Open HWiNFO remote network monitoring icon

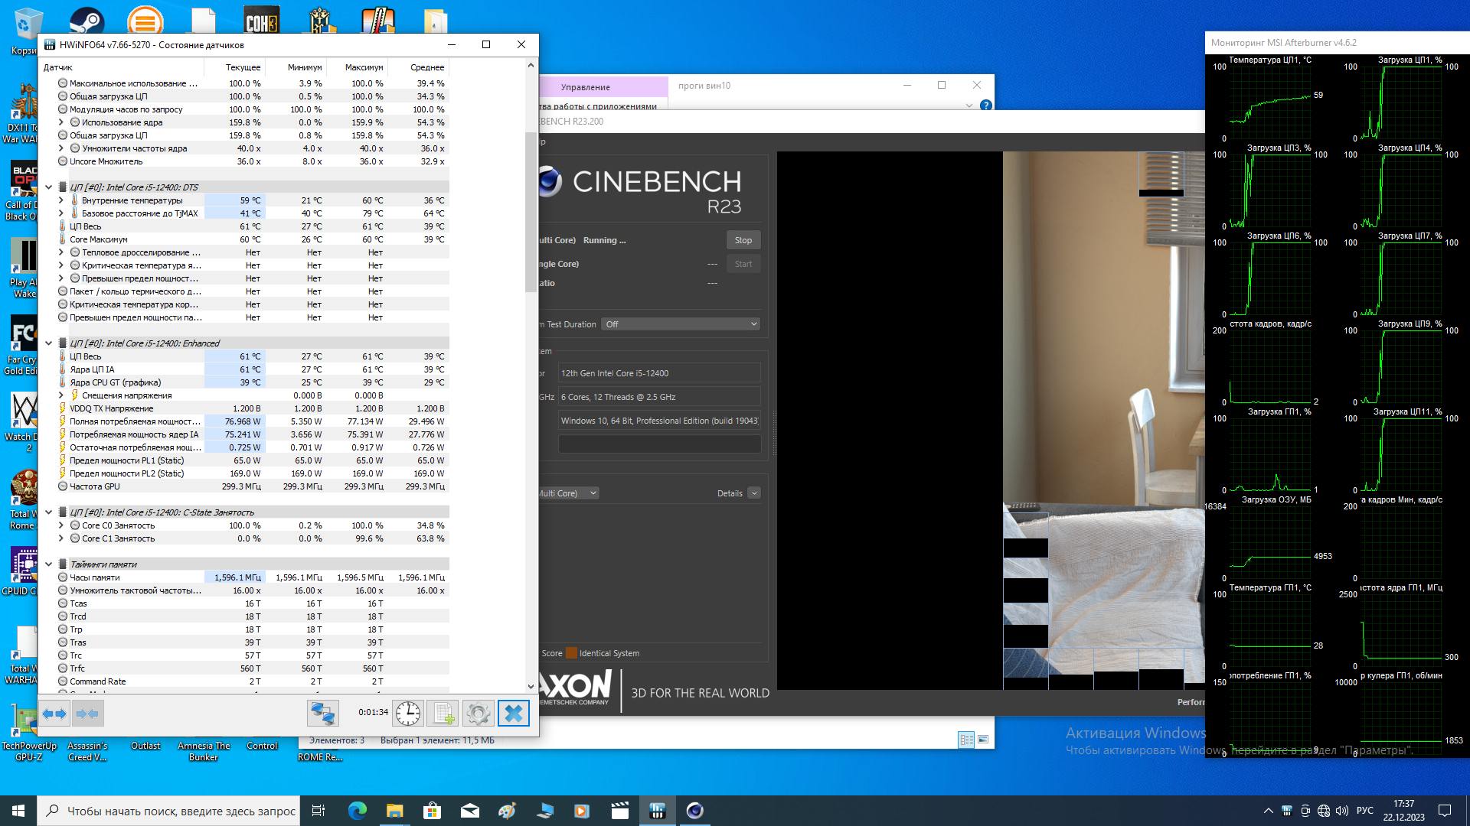(322, 714)
